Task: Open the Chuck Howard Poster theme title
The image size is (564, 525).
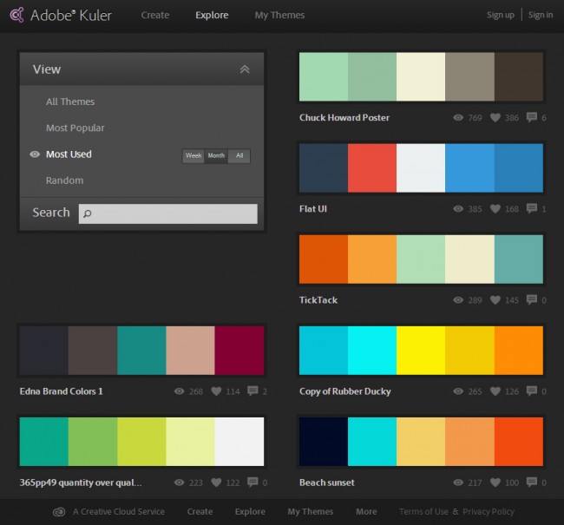Action: [x=344, y=118]
